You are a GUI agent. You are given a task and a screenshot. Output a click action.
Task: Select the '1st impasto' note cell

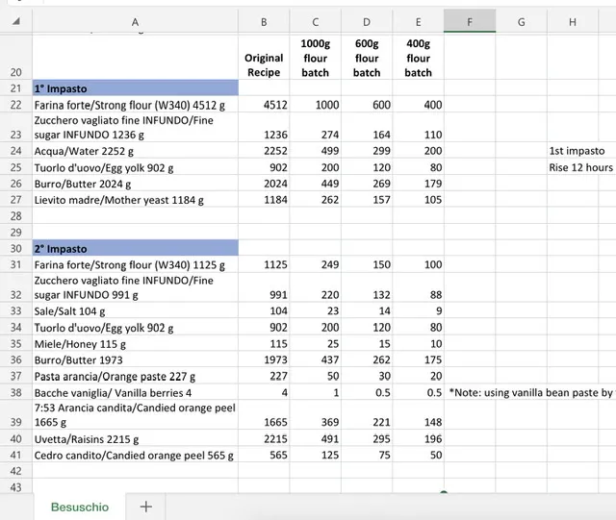pyautogui.click(x=577, y=151)
